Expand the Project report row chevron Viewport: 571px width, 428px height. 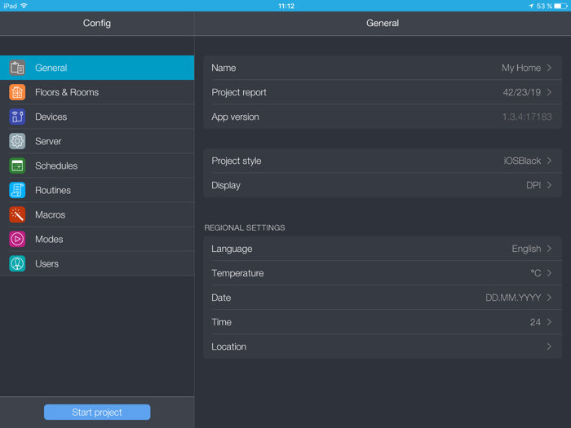coord(549,92)
